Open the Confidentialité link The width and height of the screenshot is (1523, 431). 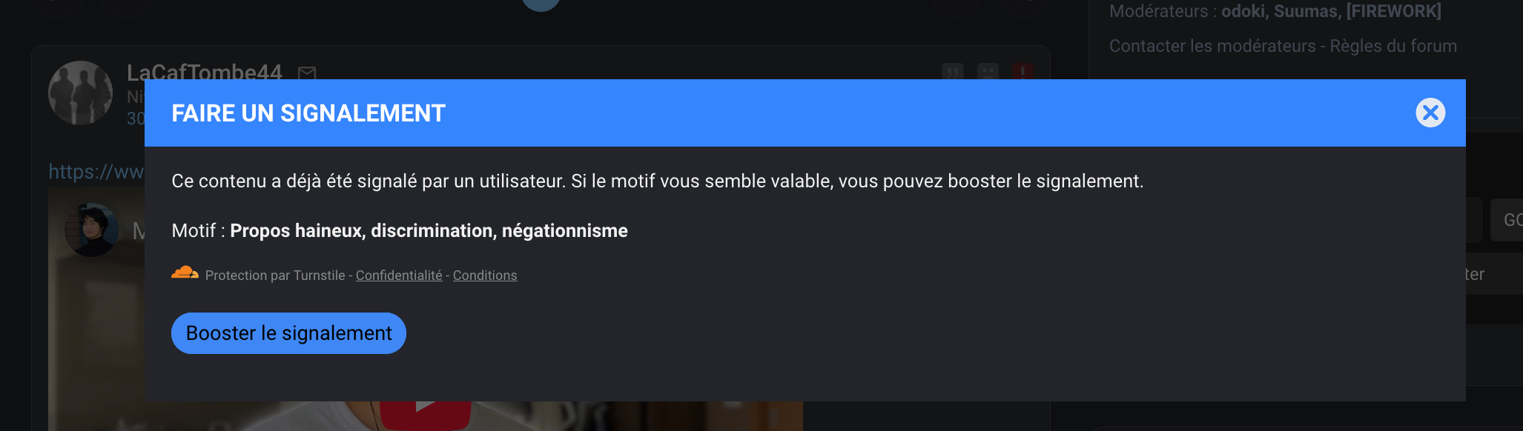click(x=399, y=275)
